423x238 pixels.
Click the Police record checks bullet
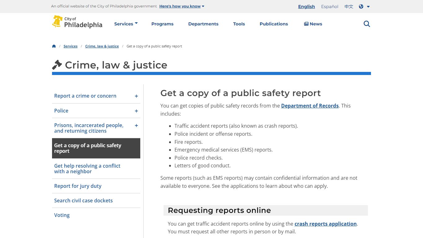[x=198, y=158]
